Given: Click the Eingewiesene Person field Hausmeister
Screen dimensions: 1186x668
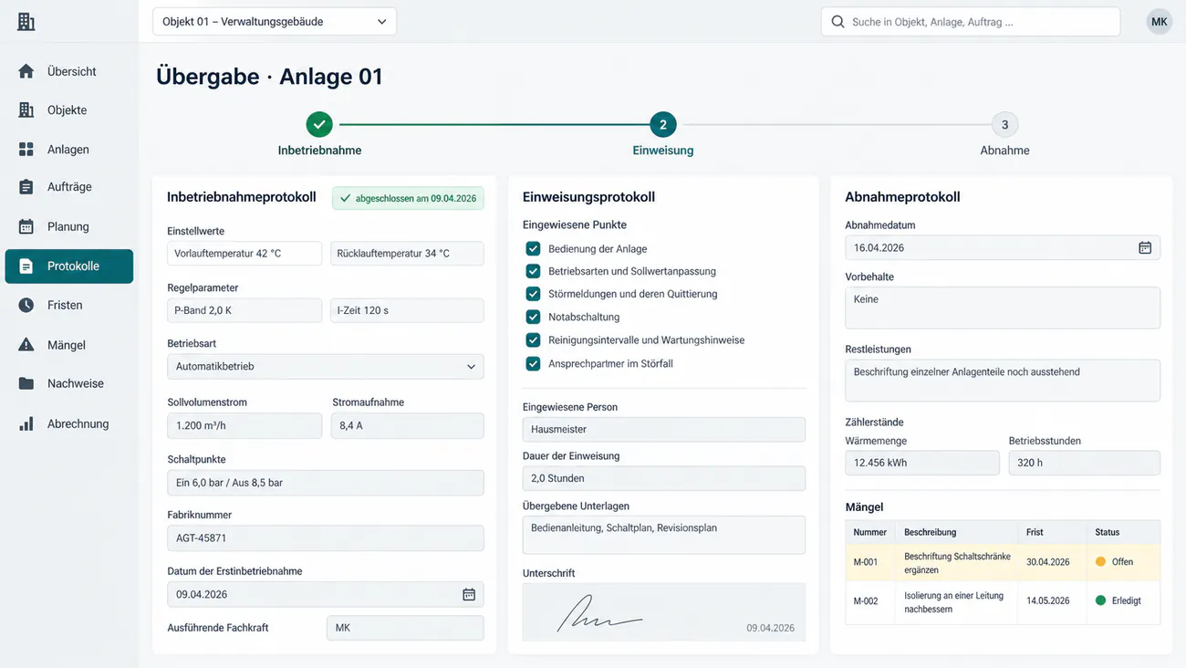Looking at the screenshot, I should 664,429.
